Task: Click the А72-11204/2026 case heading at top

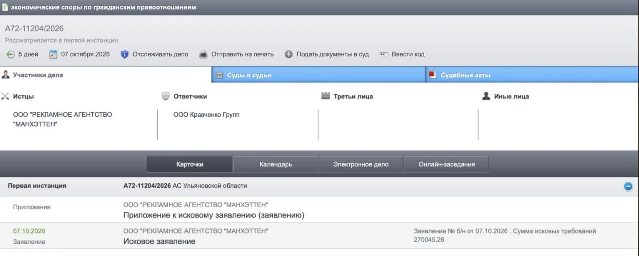Action: click(34, 29)
